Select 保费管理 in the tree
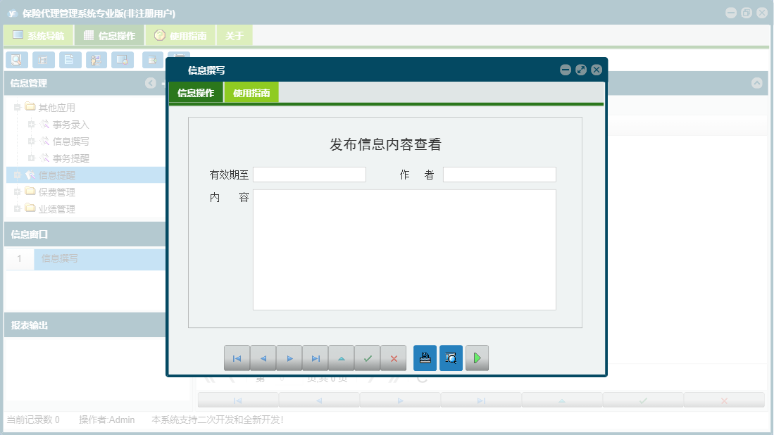 pos(57,192)
